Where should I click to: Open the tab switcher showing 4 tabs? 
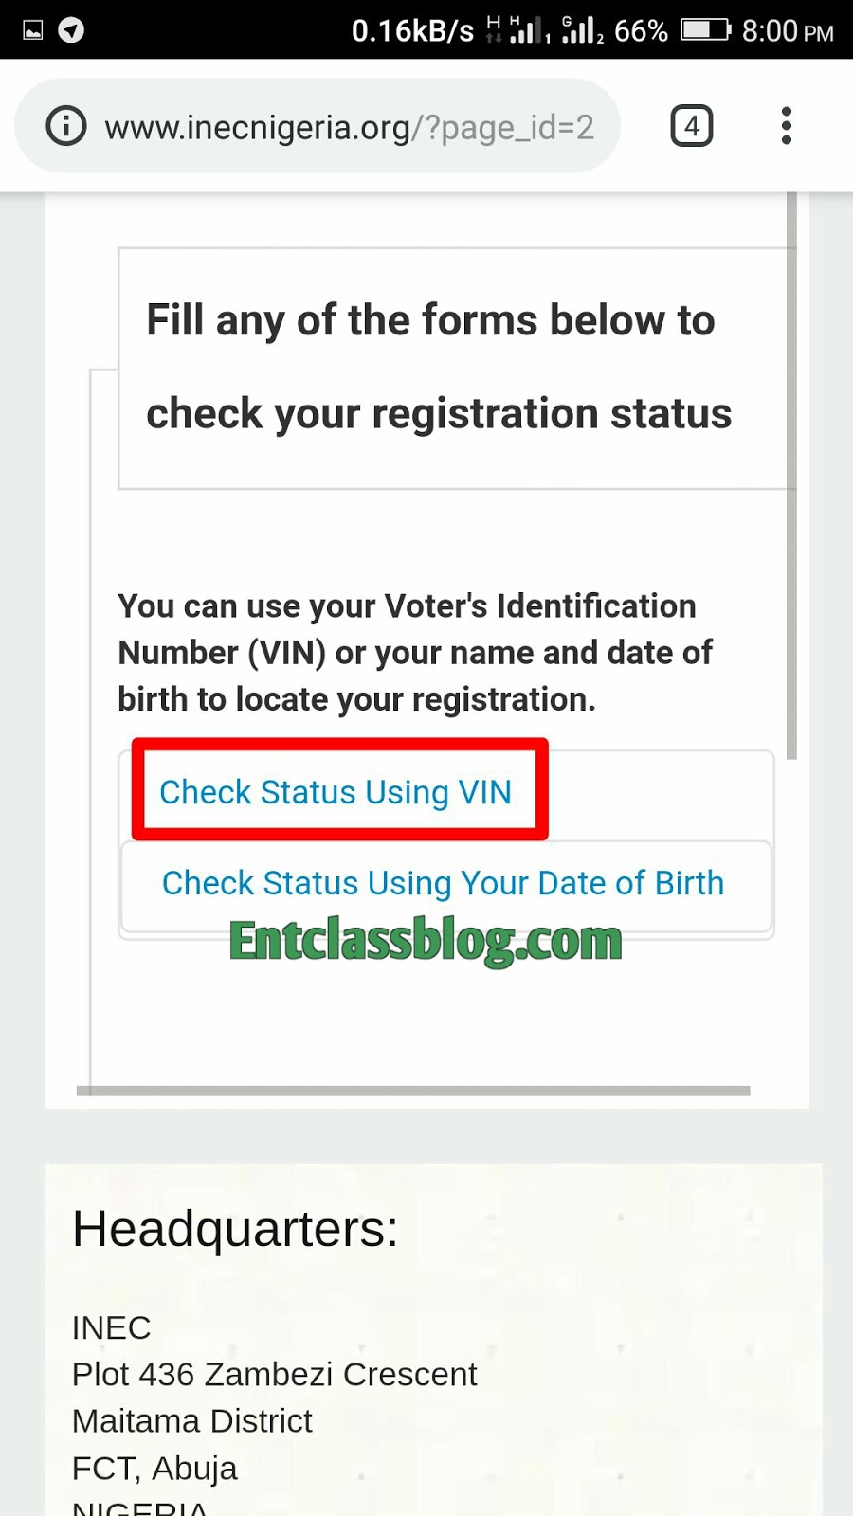692,126
